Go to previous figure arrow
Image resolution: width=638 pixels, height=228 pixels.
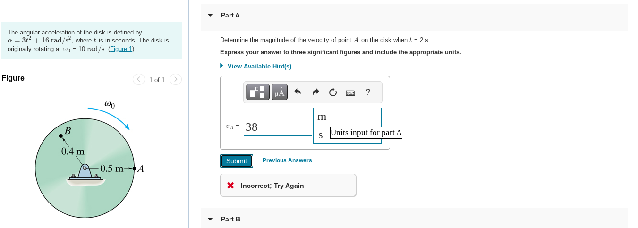click(x=139, y=79)
